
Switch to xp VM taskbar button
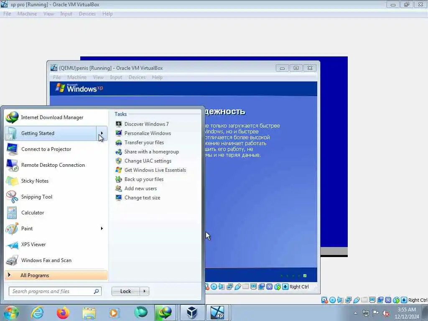[217, 313]
